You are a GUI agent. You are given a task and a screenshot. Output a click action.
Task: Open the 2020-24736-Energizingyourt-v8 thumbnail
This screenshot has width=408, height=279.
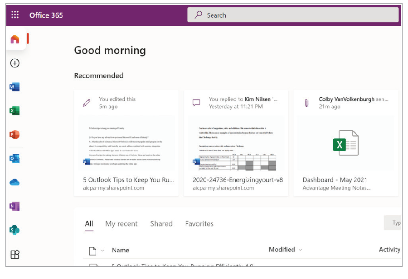click(x=236, y=143)
